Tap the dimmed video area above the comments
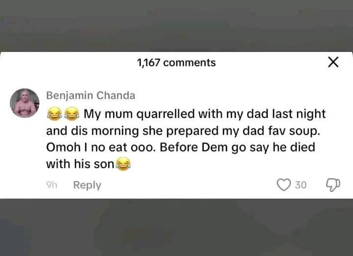 pyautogui.click(x=176, y=26)
